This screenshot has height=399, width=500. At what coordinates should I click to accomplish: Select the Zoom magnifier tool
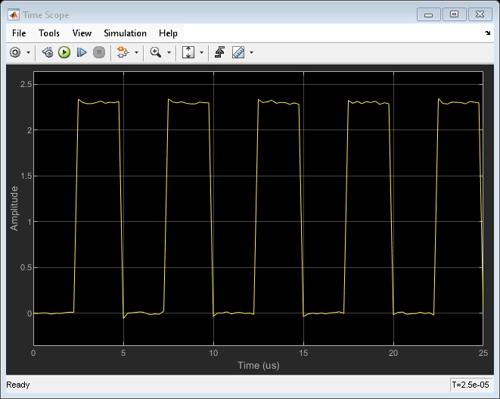[155, 52]
